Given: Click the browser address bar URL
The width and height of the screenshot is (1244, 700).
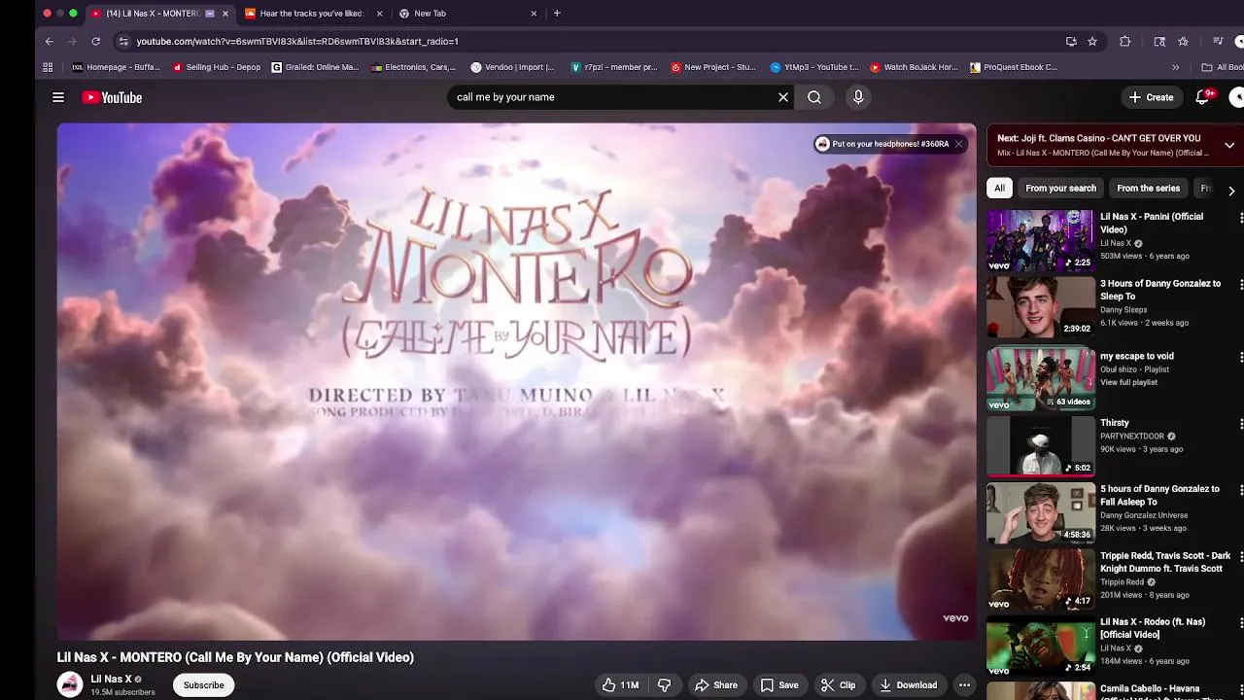Looking at the screenshot, I should tap(297, 42).
